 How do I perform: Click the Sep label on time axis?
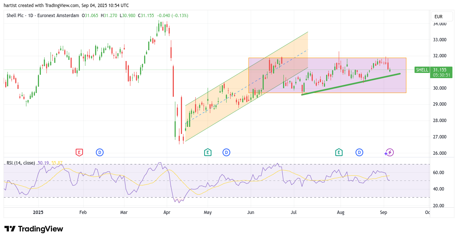(384, 212)
